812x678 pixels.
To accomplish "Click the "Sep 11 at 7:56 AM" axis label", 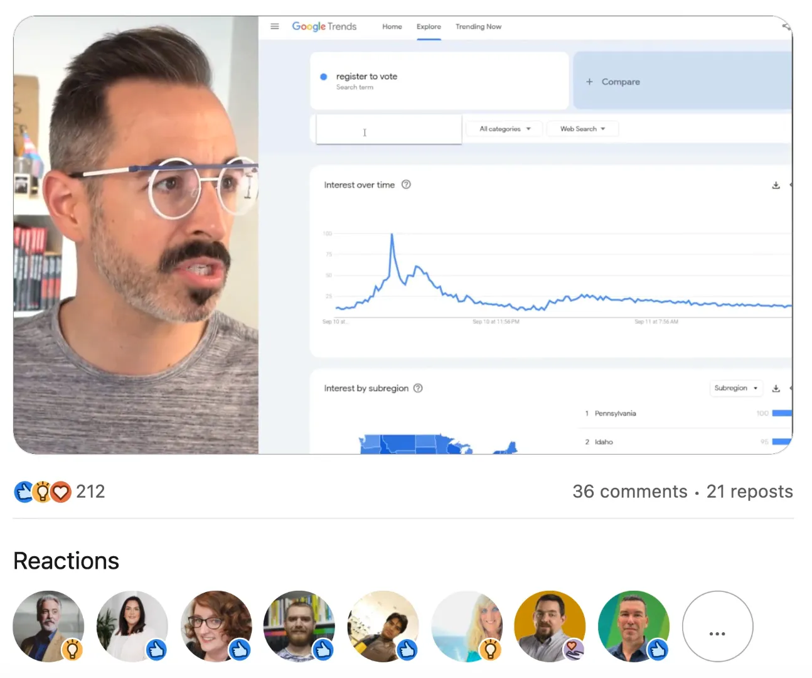I will click(656, 321).
